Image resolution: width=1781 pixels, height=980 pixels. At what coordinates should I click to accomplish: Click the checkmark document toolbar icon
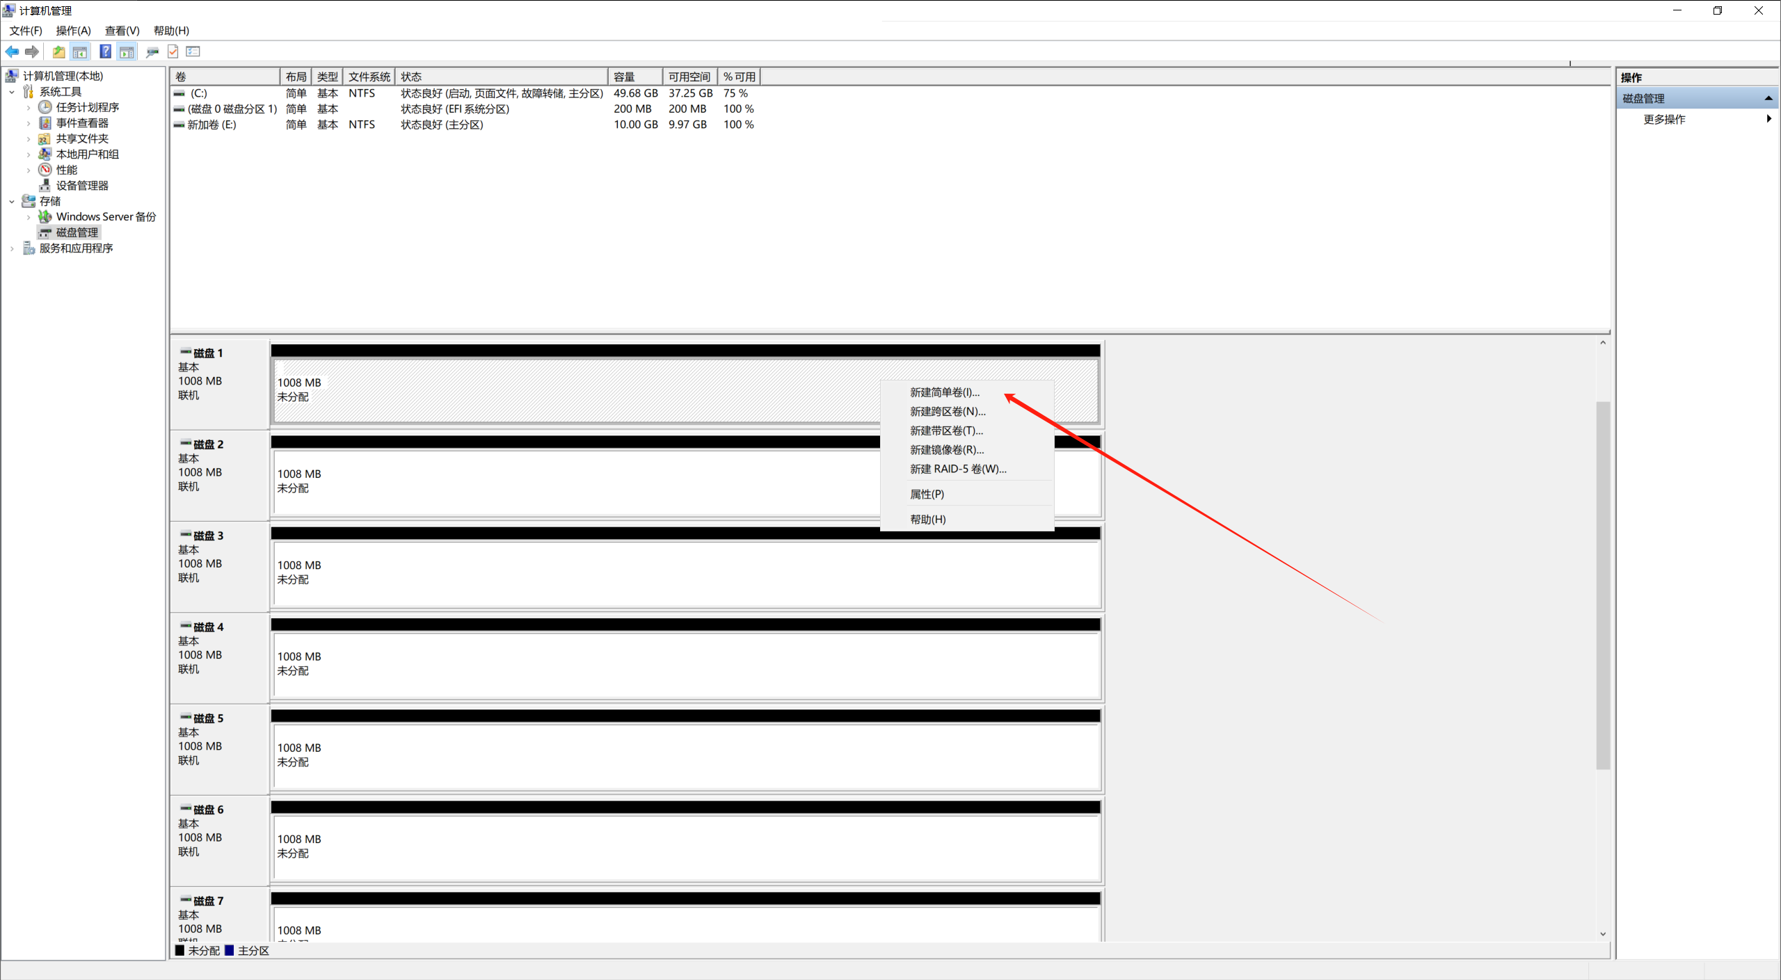click(x=173, y=51)
